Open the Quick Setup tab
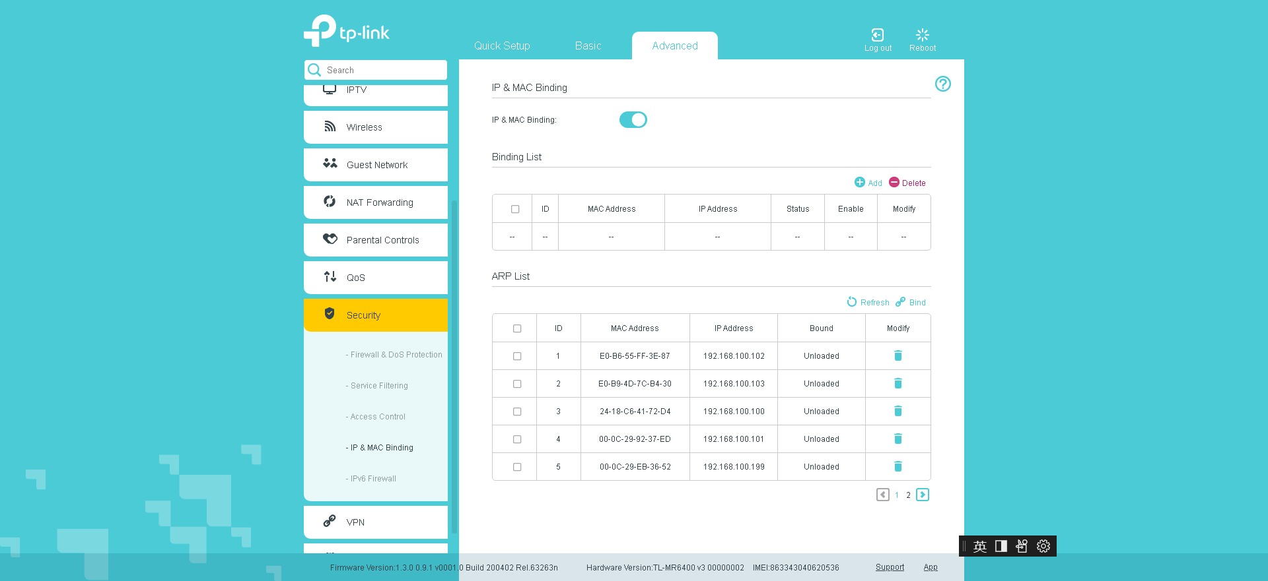This screenshot has width=1268, height=581. tap(502, 46)
